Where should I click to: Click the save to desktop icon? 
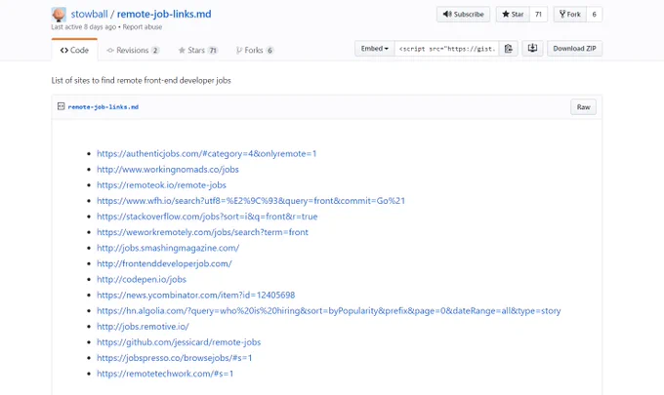(x=532, y=49)
